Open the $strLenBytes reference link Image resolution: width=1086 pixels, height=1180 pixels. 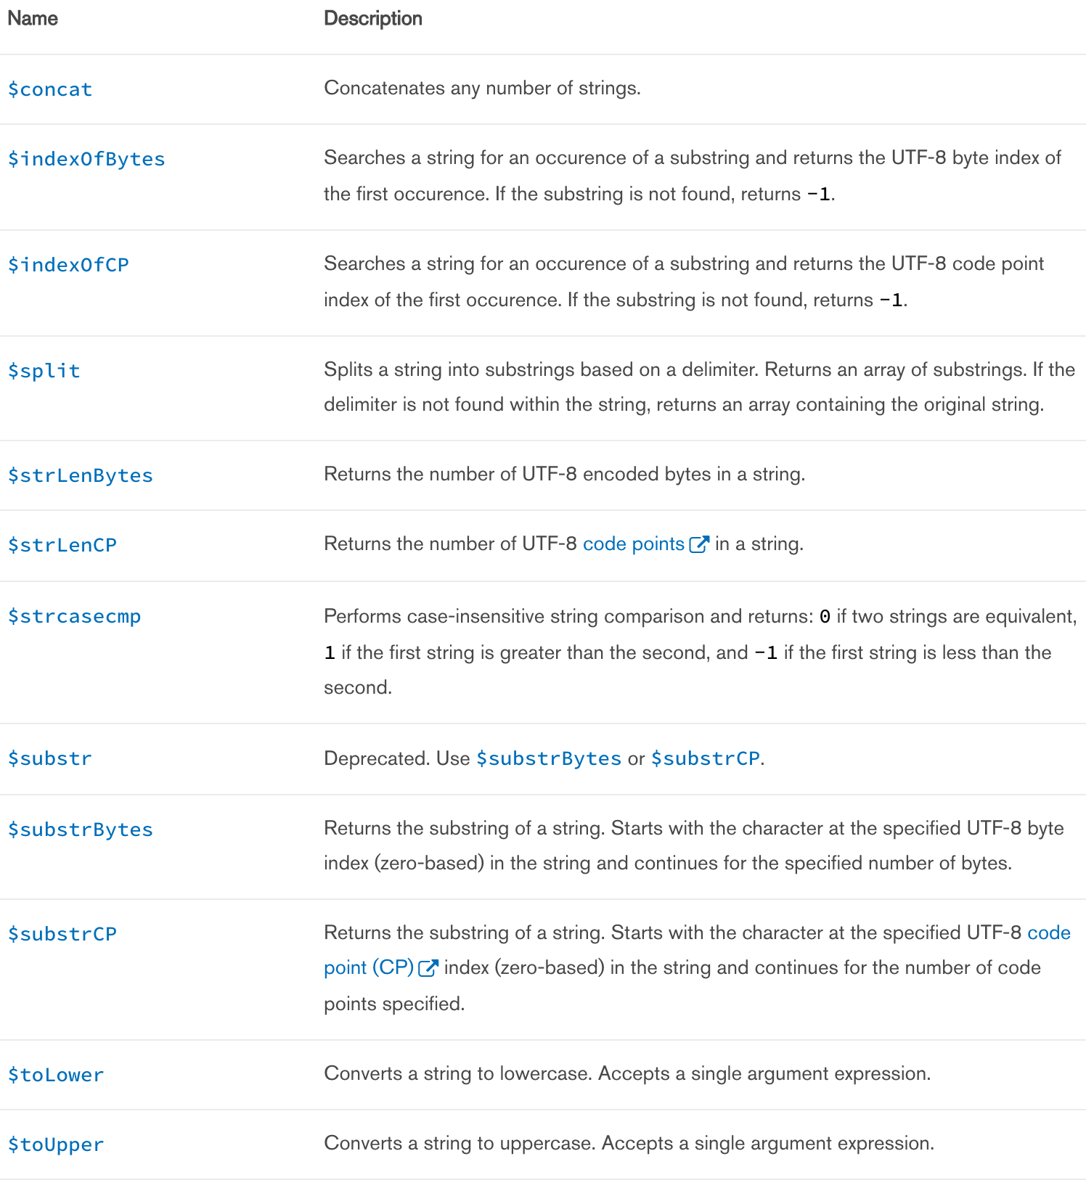pos(80,475)
